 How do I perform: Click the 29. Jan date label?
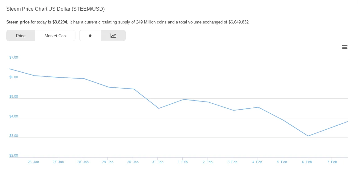click(x=108, y=162)
